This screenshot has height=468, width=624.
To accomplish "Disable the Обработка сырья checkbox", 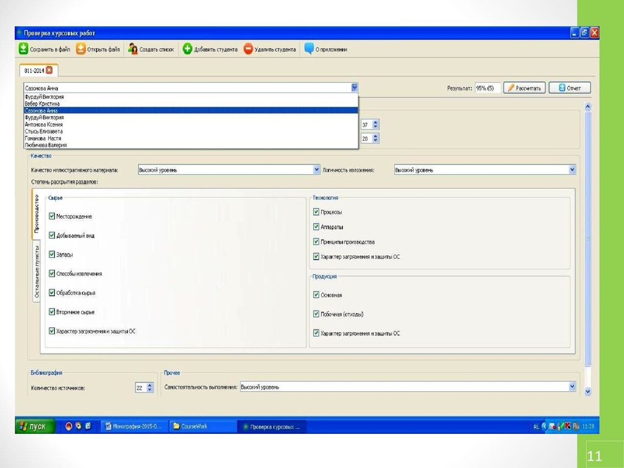I will point(52,292).
